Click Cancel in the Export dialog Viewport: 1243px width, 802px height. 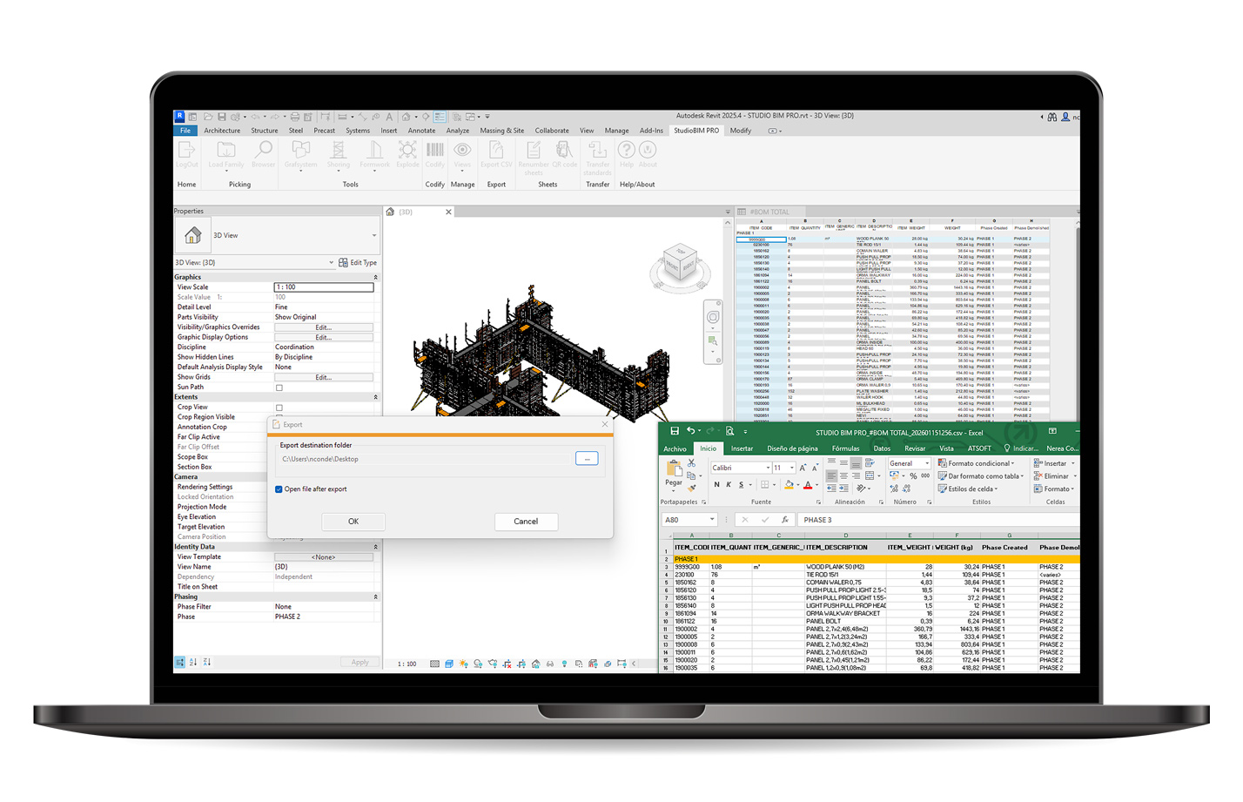[526, 522]
